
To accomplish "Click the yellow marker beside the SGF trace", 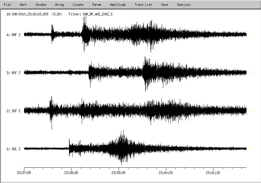I will 251,111.
